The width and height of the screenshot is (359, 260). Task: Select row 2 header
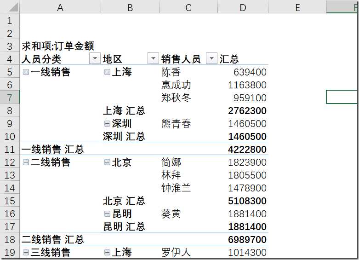[x=10, y=34]
